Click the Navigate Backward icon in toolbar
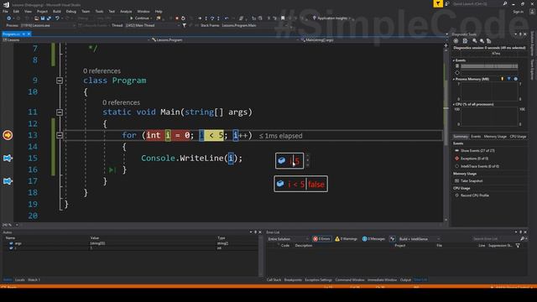This screenshot has width=537, height=302. [x=9, y=18]
